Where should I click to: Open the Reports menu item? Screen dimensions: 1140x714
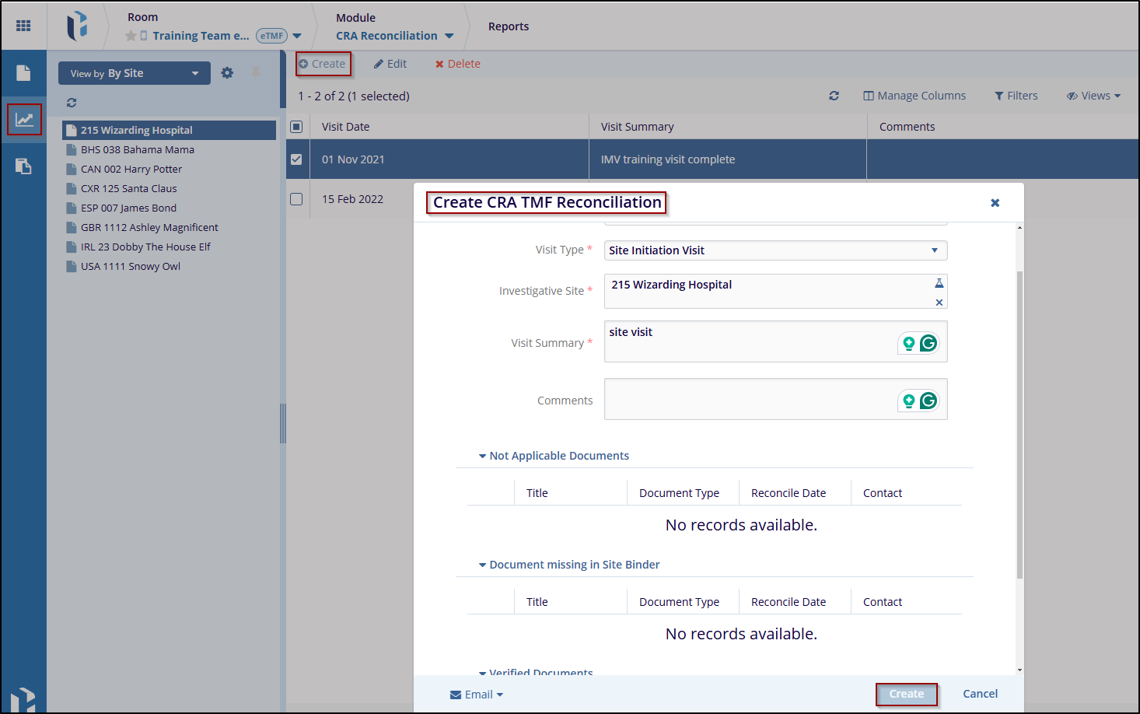(x=508, y=26)
